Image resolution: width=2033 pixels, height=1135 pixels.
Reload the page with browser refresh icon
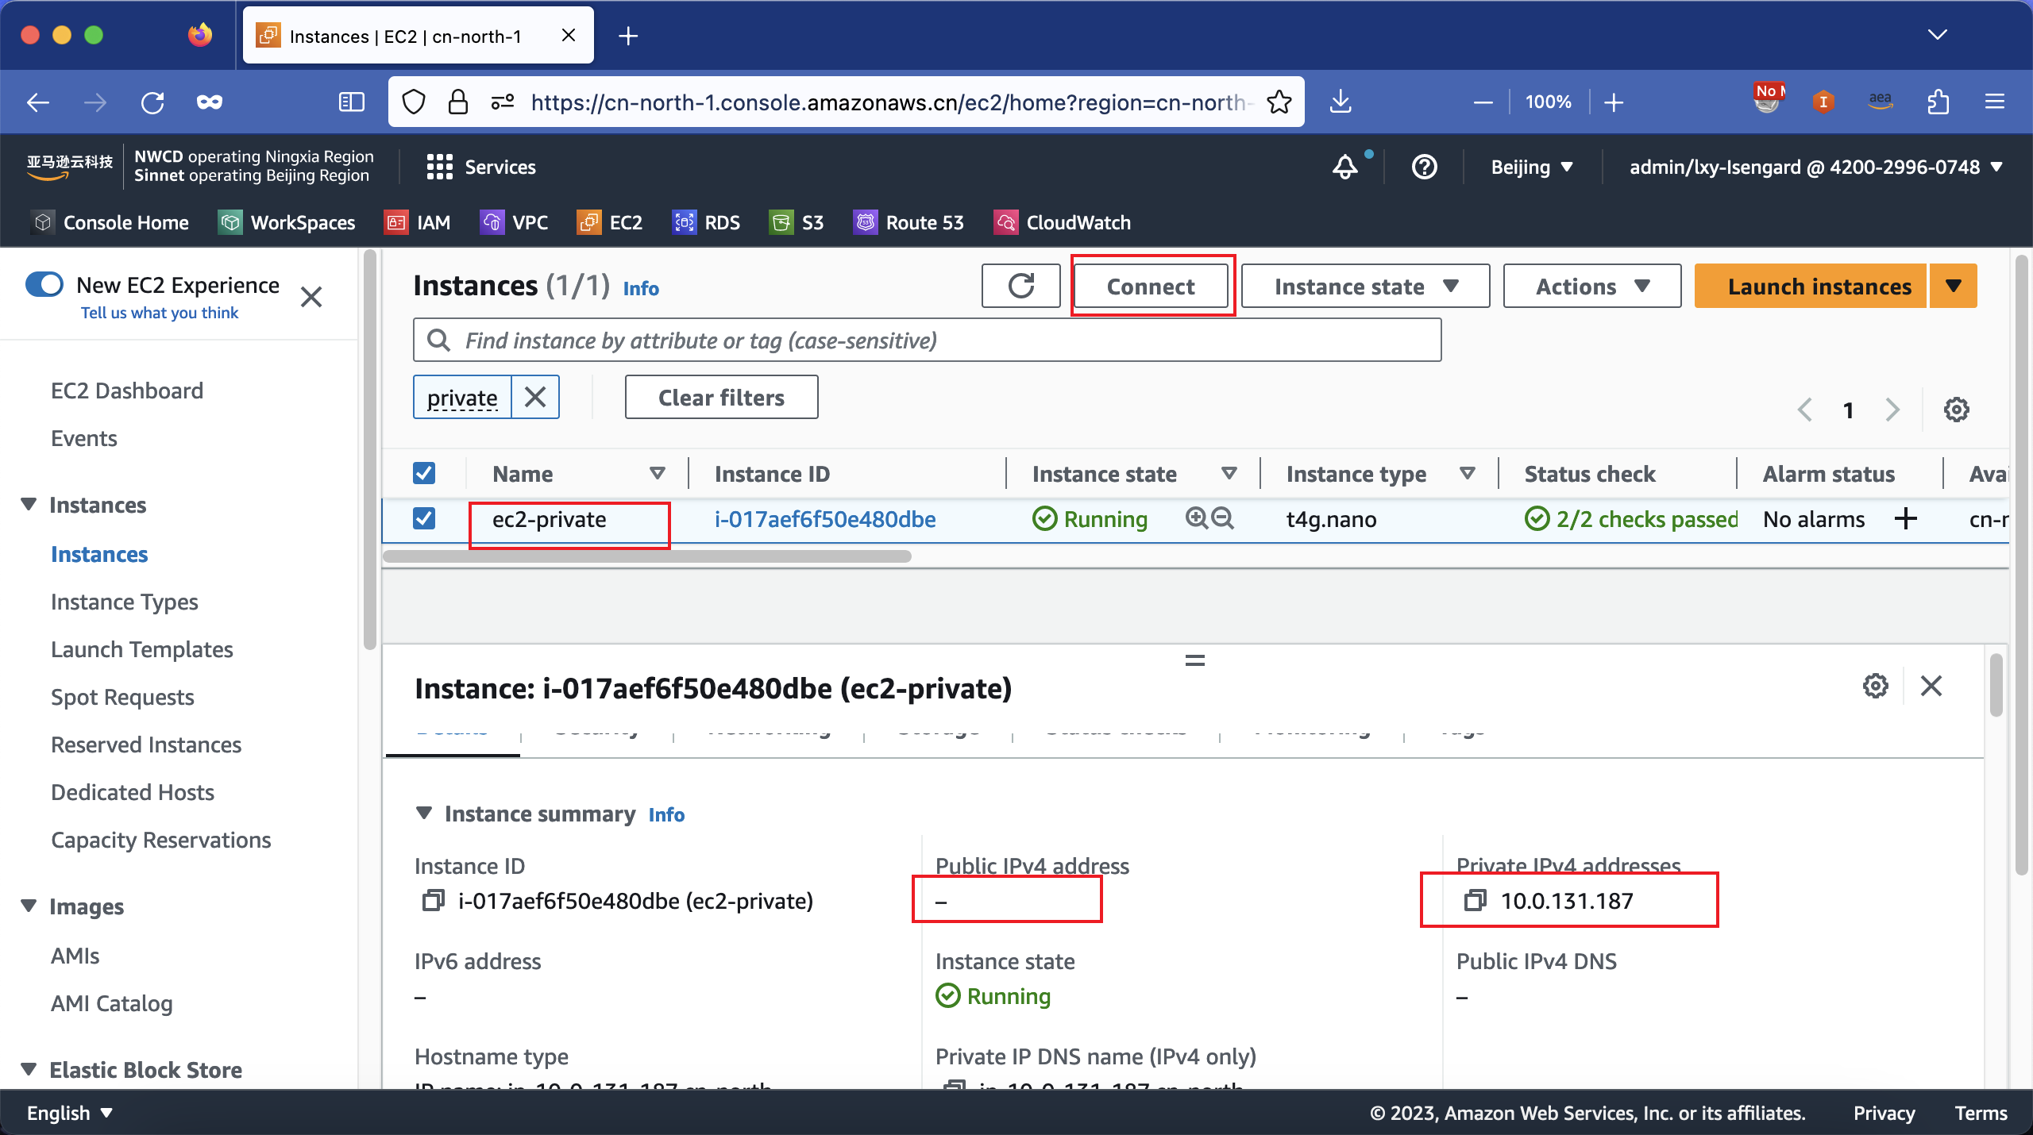tap(152, 102)
